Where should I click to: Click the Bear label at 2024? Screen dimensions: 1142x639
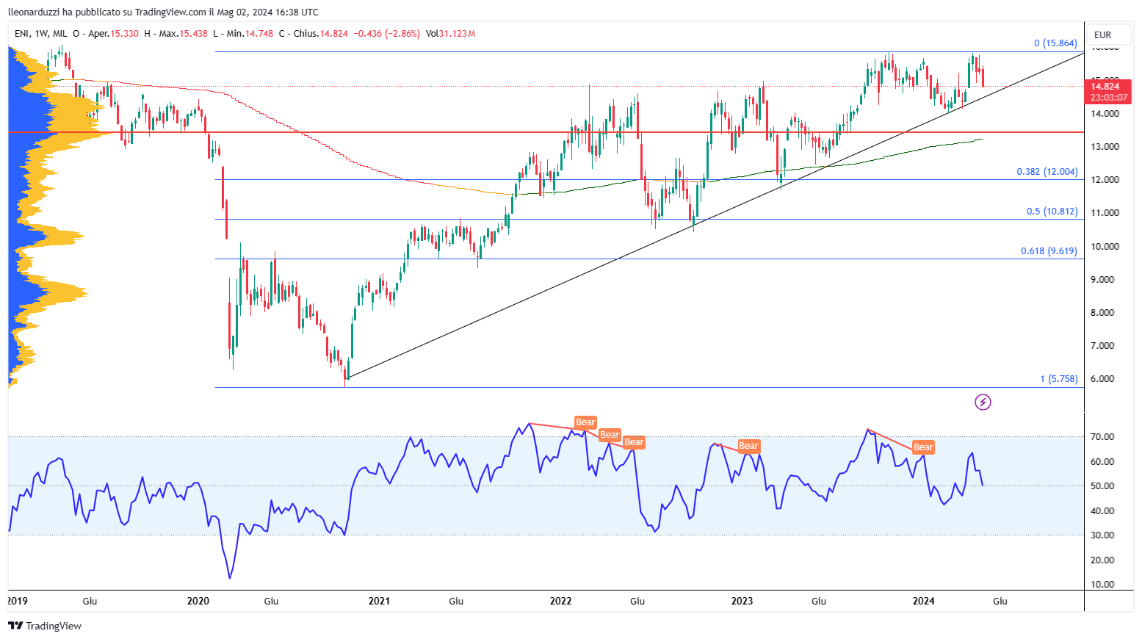[x=923, y=447]
